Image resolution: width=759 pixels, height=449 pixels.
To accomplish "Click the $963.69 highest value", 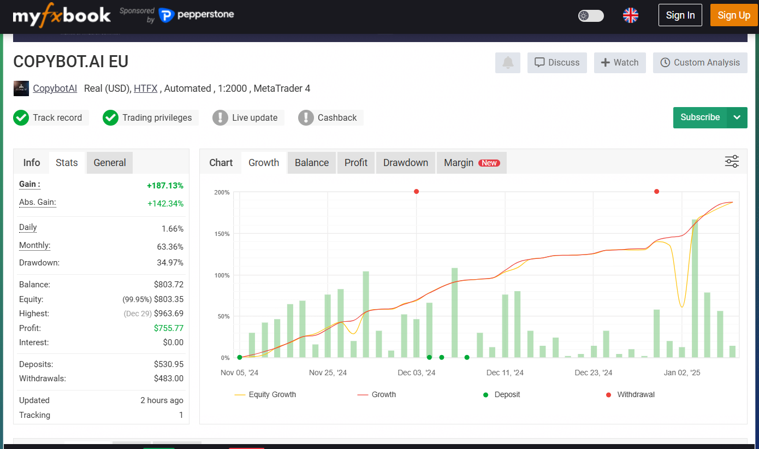I will (x=169, y=314).
